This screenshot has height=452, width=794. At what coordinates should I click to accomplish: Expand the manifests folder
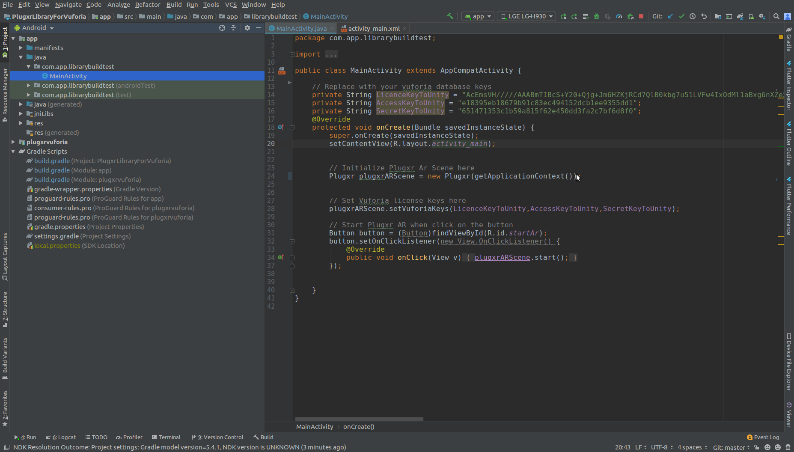pyautogui.click(x=21, y=48)
